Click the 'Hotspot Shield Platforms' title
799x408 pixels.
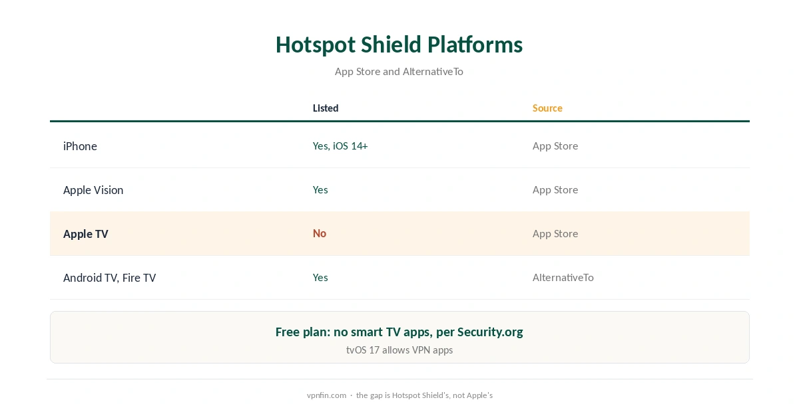point(399,45)
